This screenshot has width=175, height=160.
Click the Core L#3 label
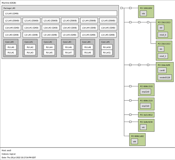67,42
